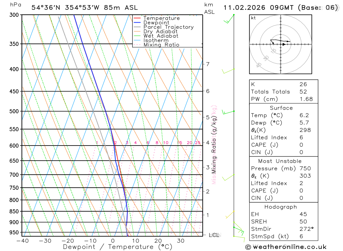Click the StmSpd (kt) value 6
The image size is (343, 251).
click(x=301, y=236)
